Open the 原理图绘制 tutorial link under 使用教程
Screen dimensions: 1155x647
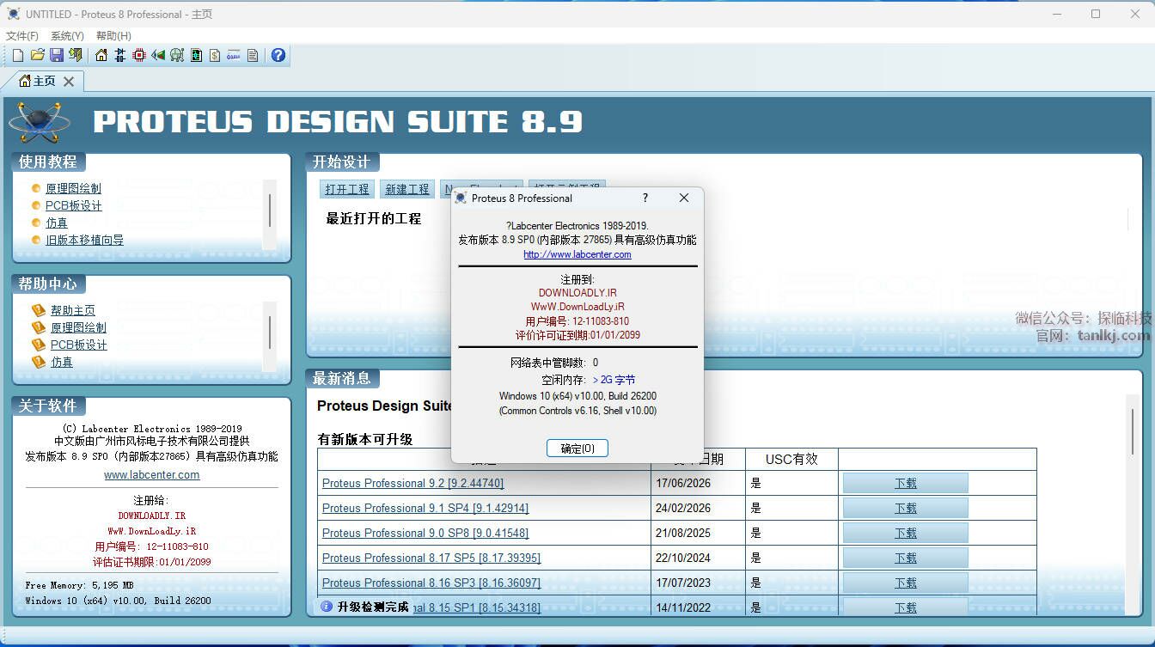(73, 188)
